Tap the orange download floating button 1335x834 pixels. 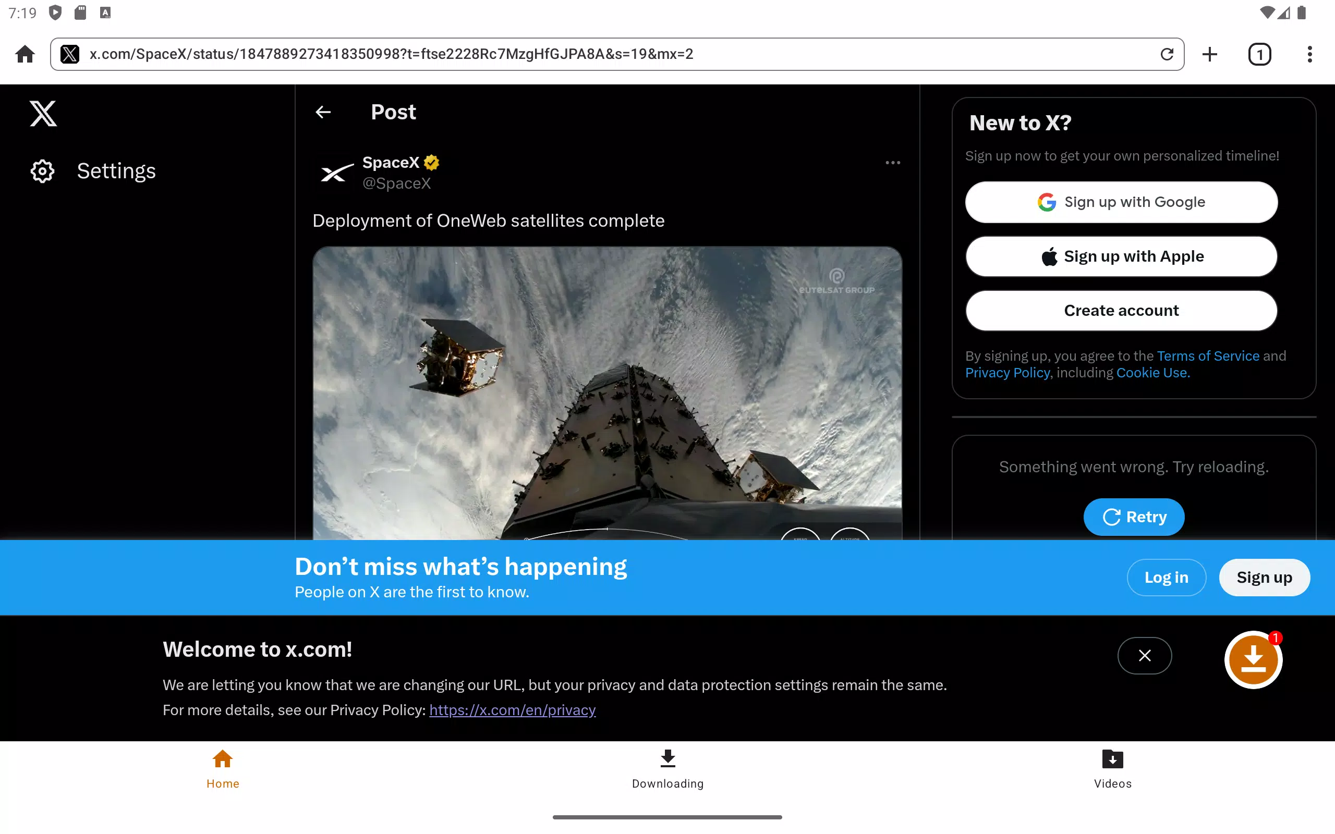[x=1253, y=660]
